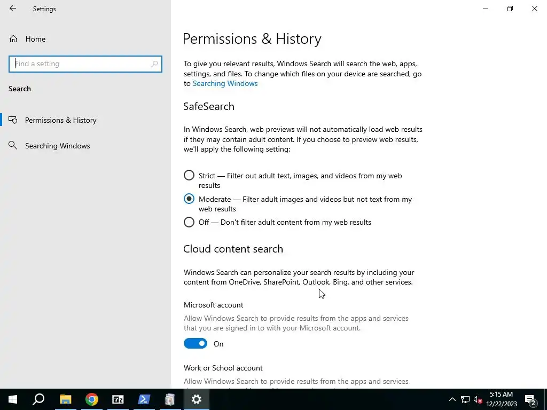547x410 pixels.
Task: Open PowerShell from the taskbar
Action: pyautogui.click(x=144, y=399)
